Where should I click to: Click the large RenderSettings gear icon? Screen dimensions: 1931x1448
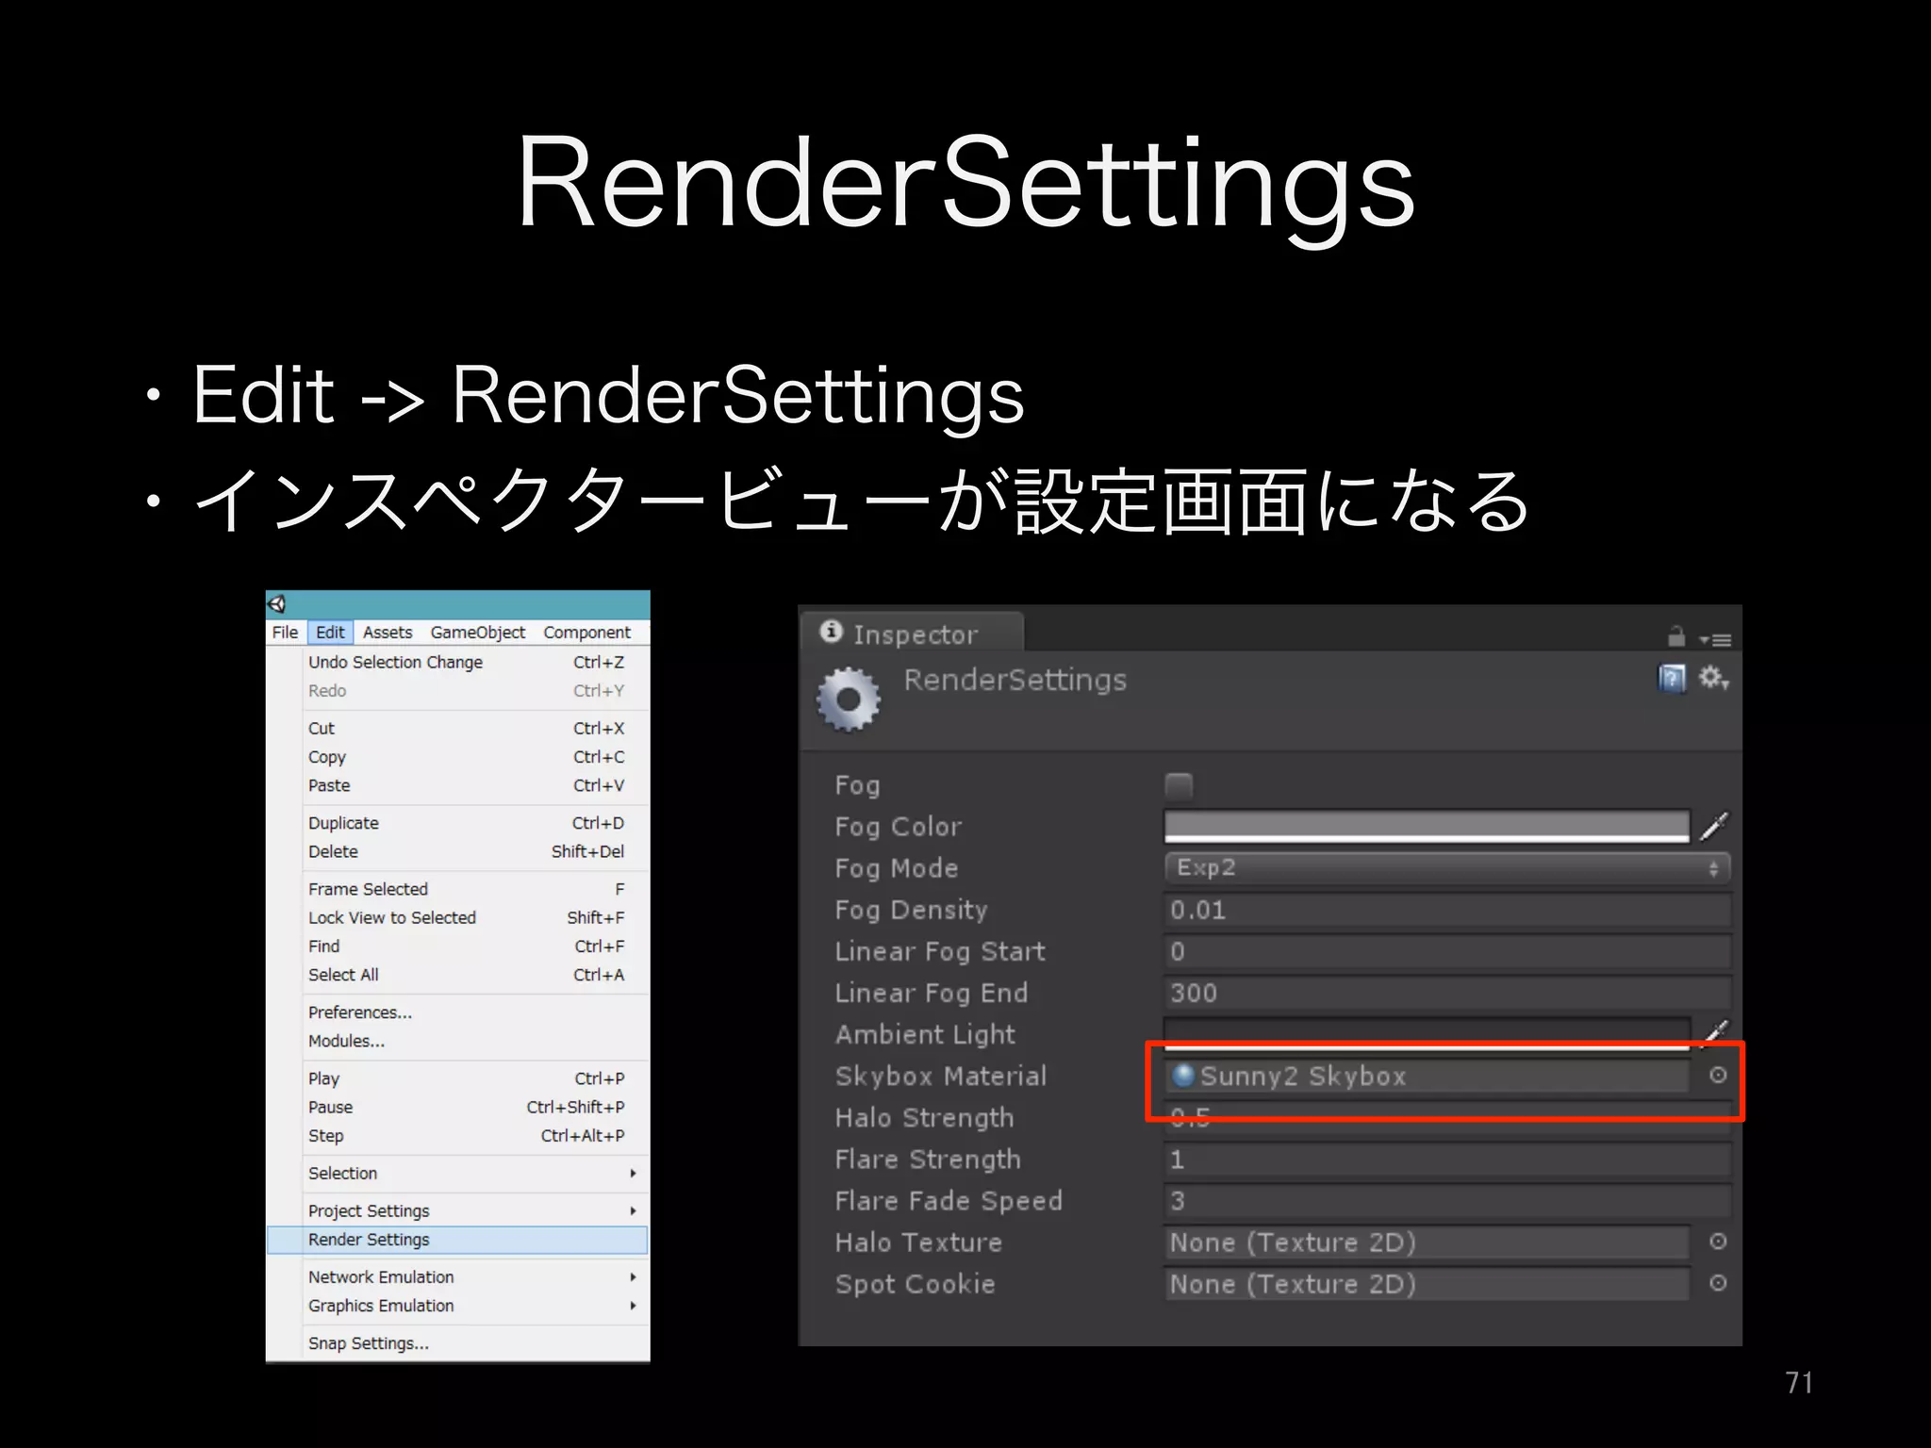tap(848, 699)
